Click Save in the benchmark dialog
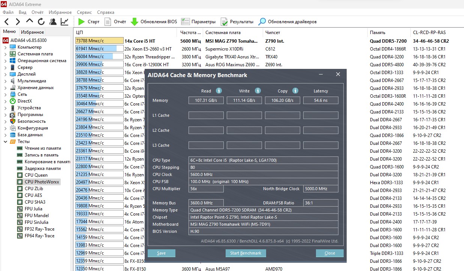The width and height of the screenshot is (464, 271). click(162, 253)
